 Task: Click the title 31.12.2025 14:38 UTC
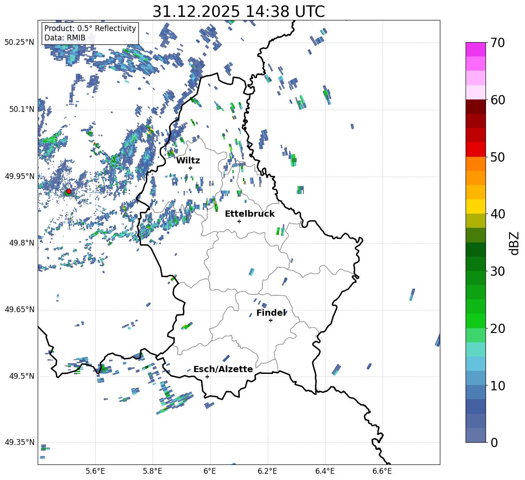(x=239, y=12)
